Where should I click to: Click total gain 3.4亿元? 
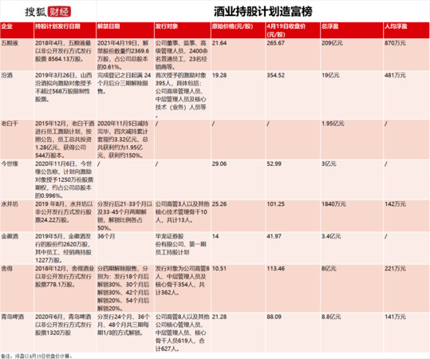coord(331,236)
